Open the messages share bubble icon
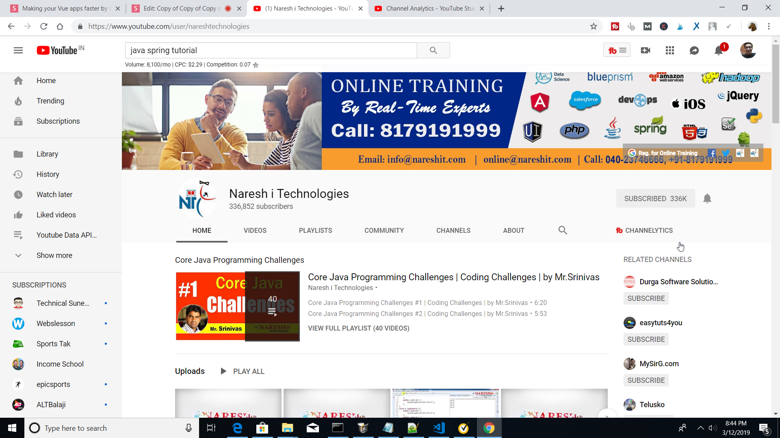This screenshot has height=438, width=780. (x=694, y=50)
